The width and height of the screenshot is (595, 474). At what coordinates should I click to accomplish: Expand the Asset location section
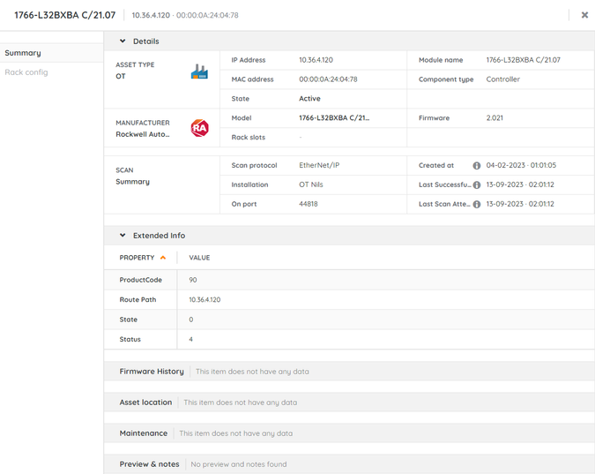click(x=145, y=403)
